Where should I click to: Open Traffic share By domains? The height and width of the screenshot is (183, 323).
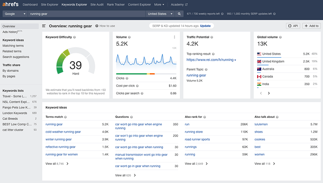10,71
